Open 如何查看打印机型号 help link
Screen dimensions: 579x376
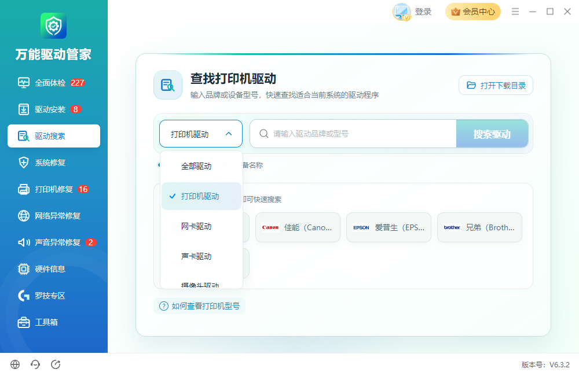(199, 306)
